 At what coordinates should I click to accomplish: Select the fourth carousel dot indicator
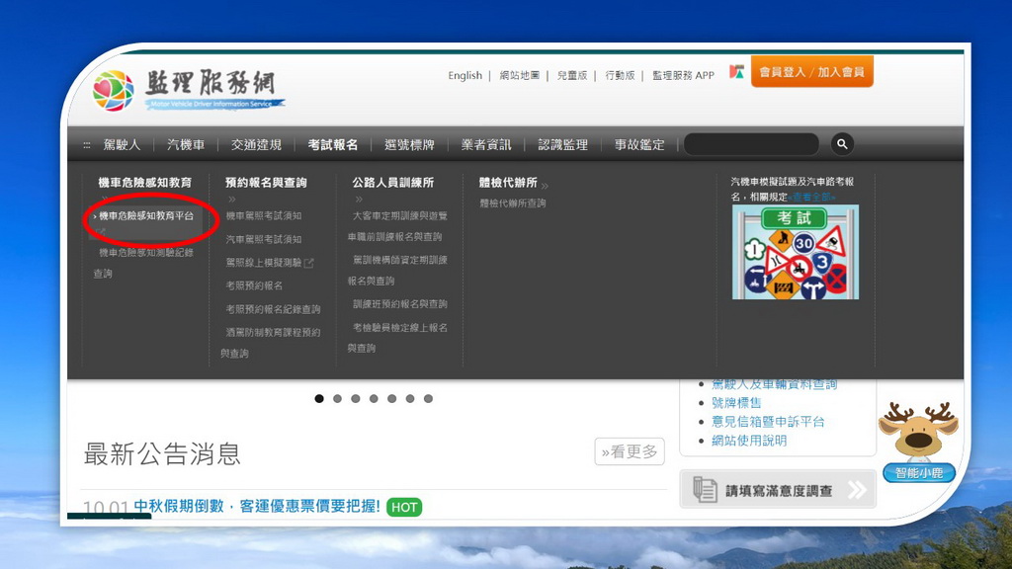pyautogui.click(x=374, y=399)
